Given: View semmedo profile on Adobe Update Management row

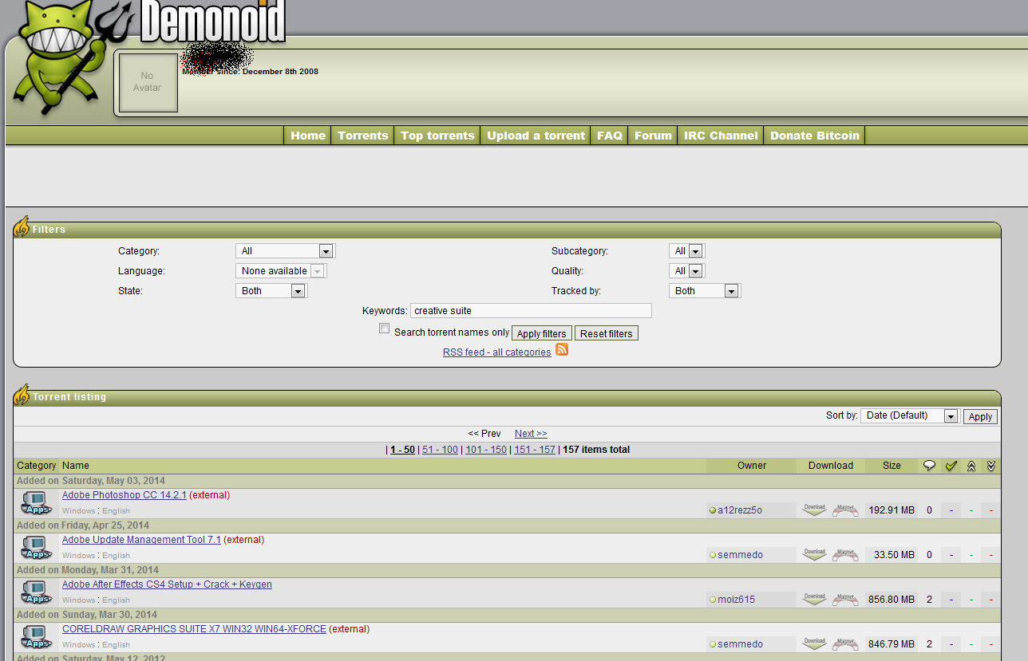Looking at the screenshot, I should 741,555.
